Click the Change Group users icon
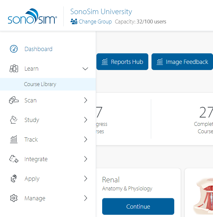This screenshot has width=213, height=217. point(74,22)
